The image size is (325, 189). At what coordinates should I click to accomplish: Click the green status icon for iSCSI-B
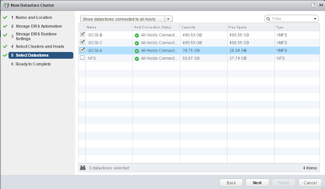point(137,35)
